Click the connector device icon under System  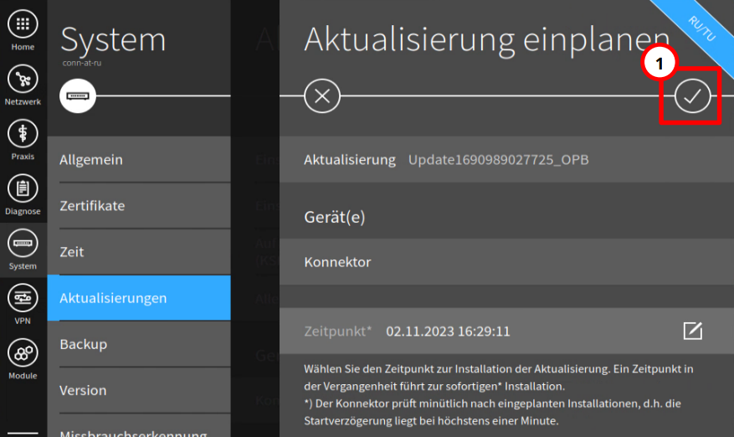click(78, 96)
